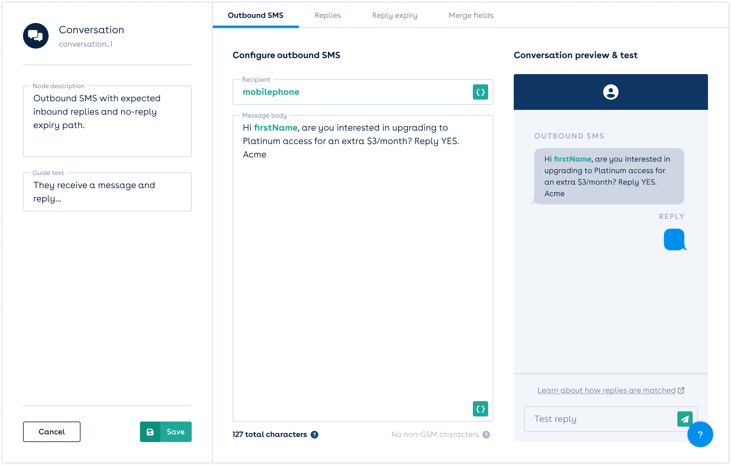
Task: Click the avatar icon in the conversation preview
Action: click(611, 93)
